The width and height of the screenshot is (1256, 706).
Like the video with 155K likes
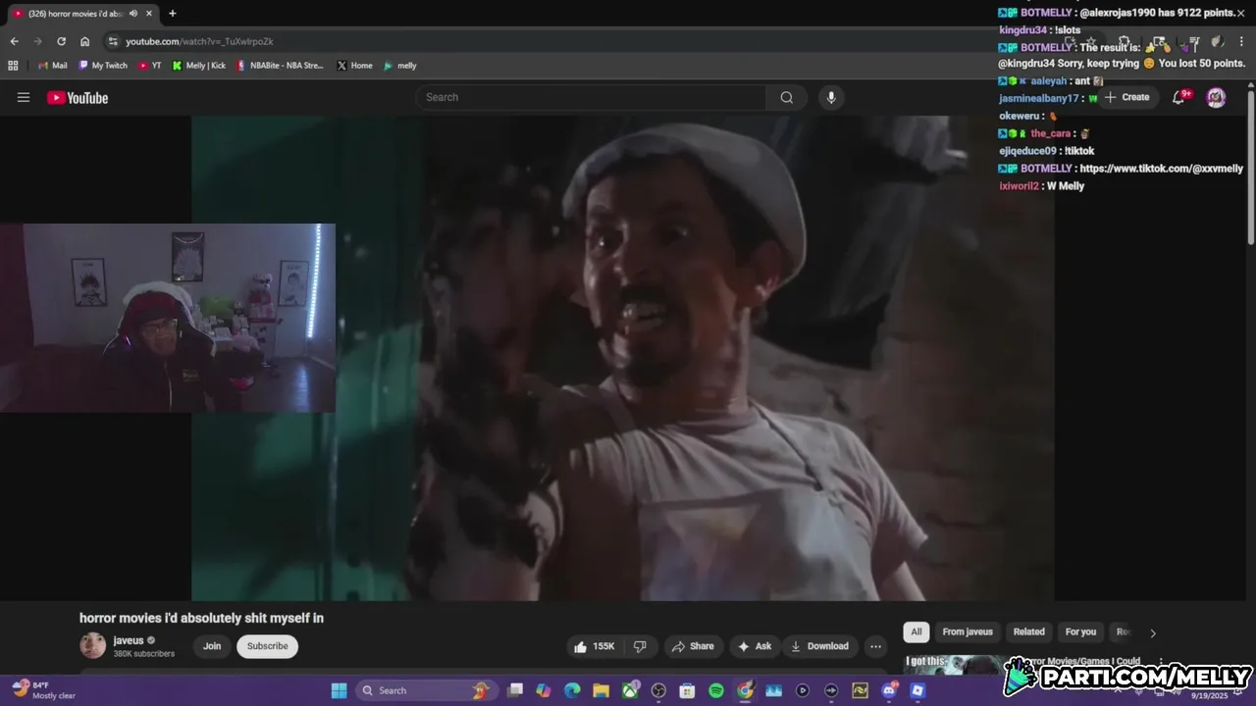(595, 646)
